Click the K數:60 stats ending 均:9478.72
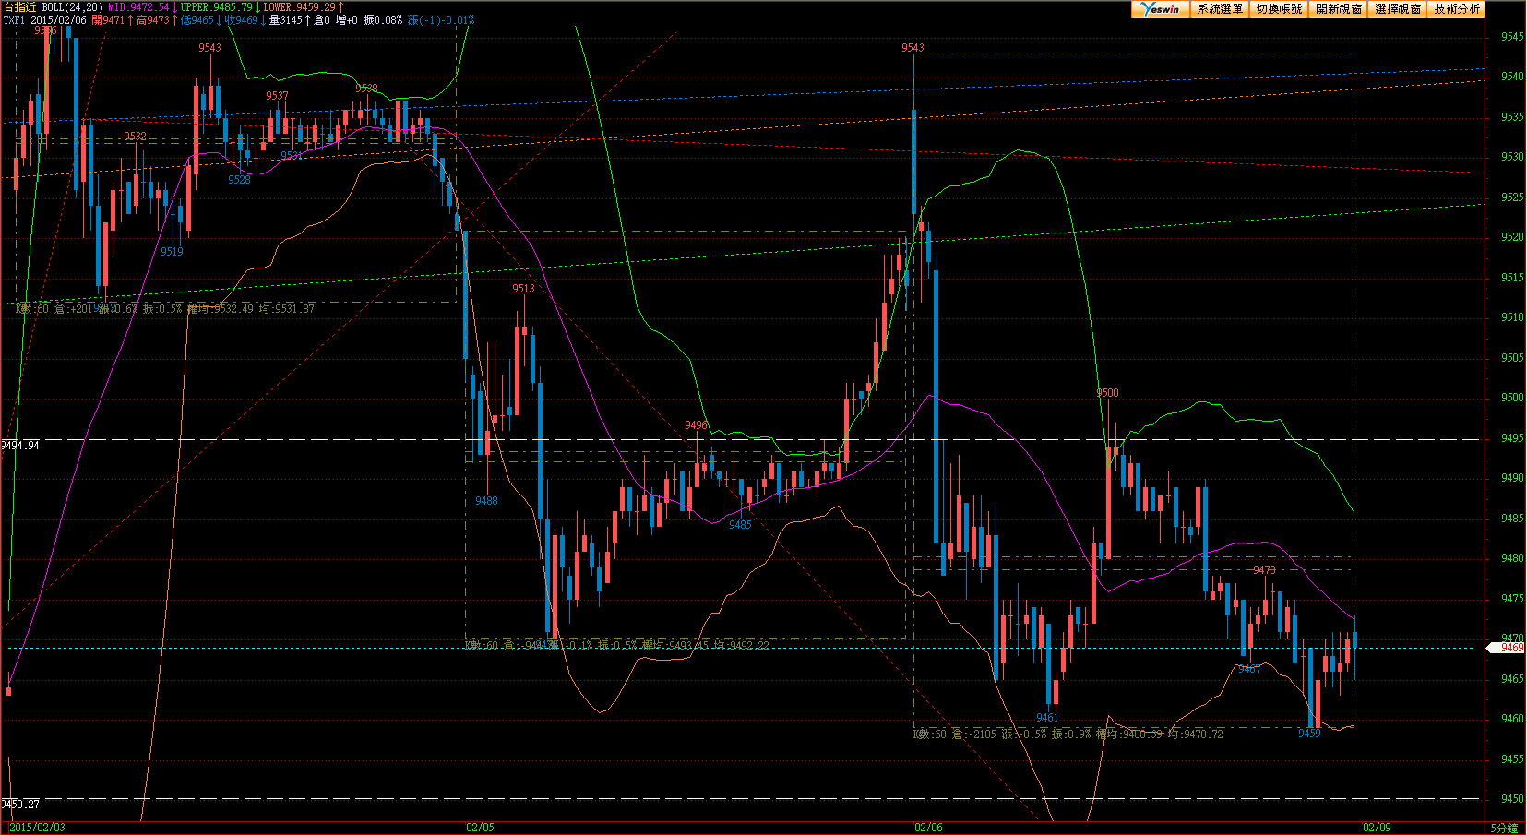This screenshot has width=1527, height=835. (x=1068, y=734)
